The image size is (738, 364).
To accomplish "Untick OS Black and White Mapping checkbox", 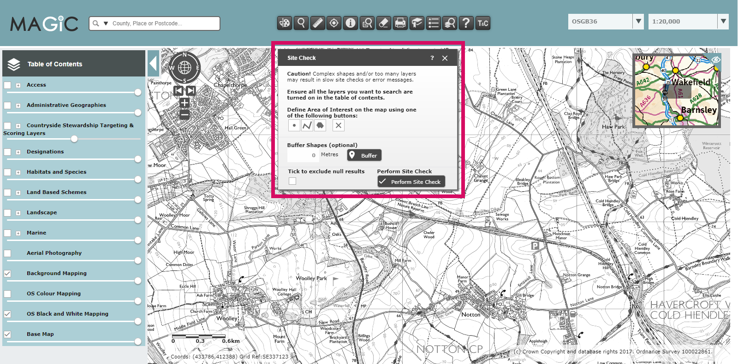I will (7, 314).
